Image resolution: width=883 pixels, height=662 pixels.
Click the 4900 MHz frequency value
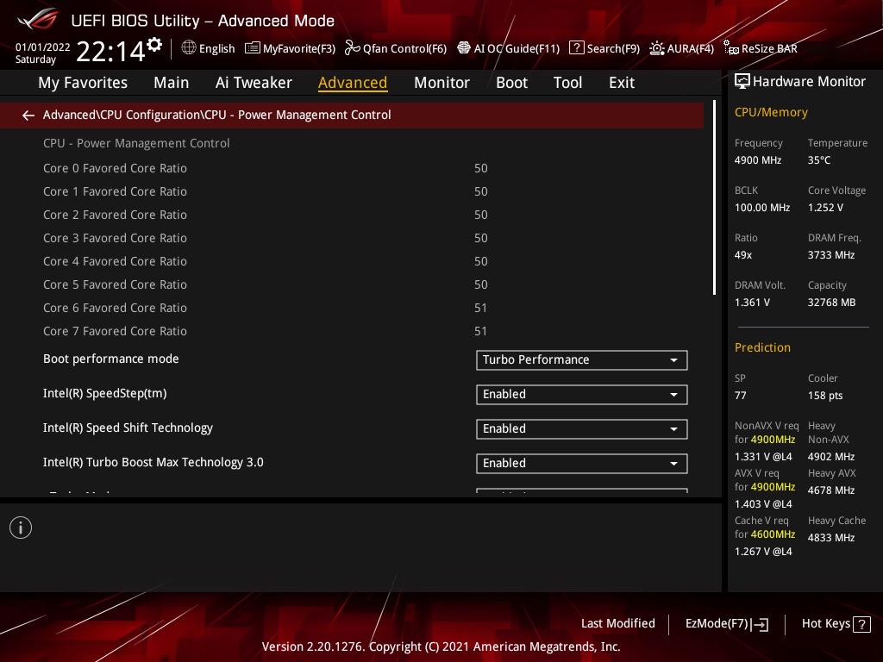(x=757, y=159)
